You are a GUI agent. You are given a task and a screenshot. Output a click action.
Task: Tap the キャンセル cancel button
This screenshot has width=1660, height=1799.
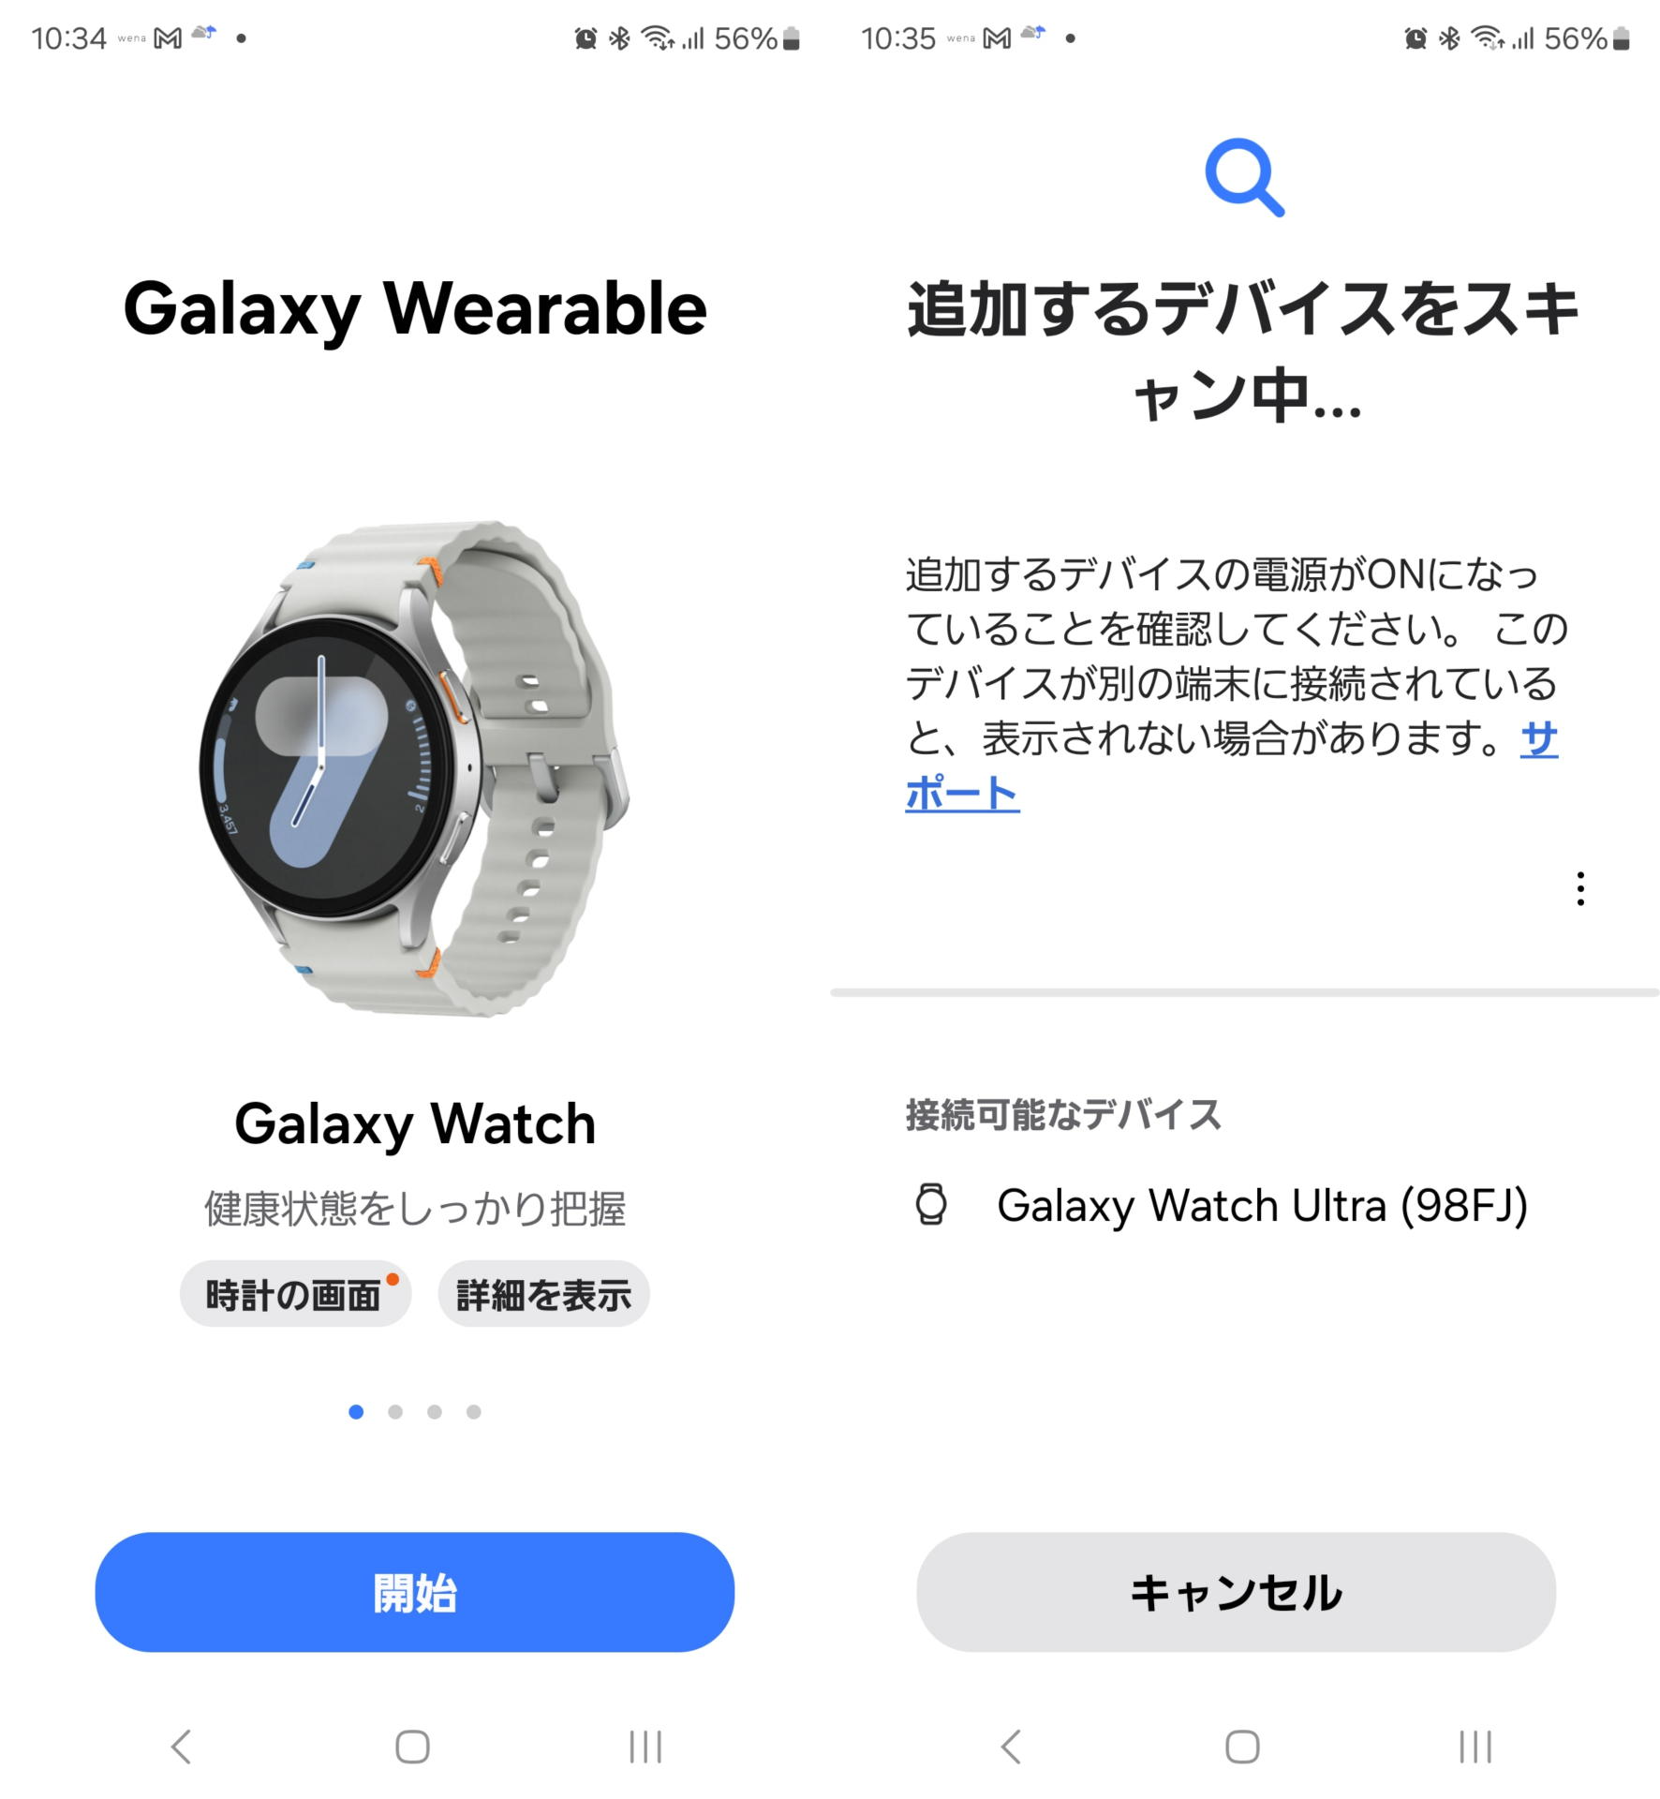coord(1236,1592)
